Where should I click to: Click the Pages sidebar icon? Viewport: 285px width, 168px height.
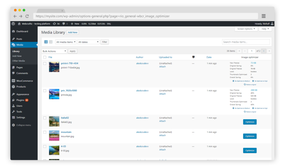[x=13, y=67]
